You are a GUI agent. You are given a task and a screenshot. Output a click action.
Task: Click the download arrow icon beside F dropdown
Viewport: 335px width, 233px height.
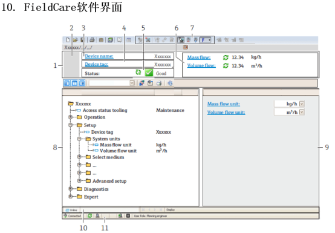195,40
